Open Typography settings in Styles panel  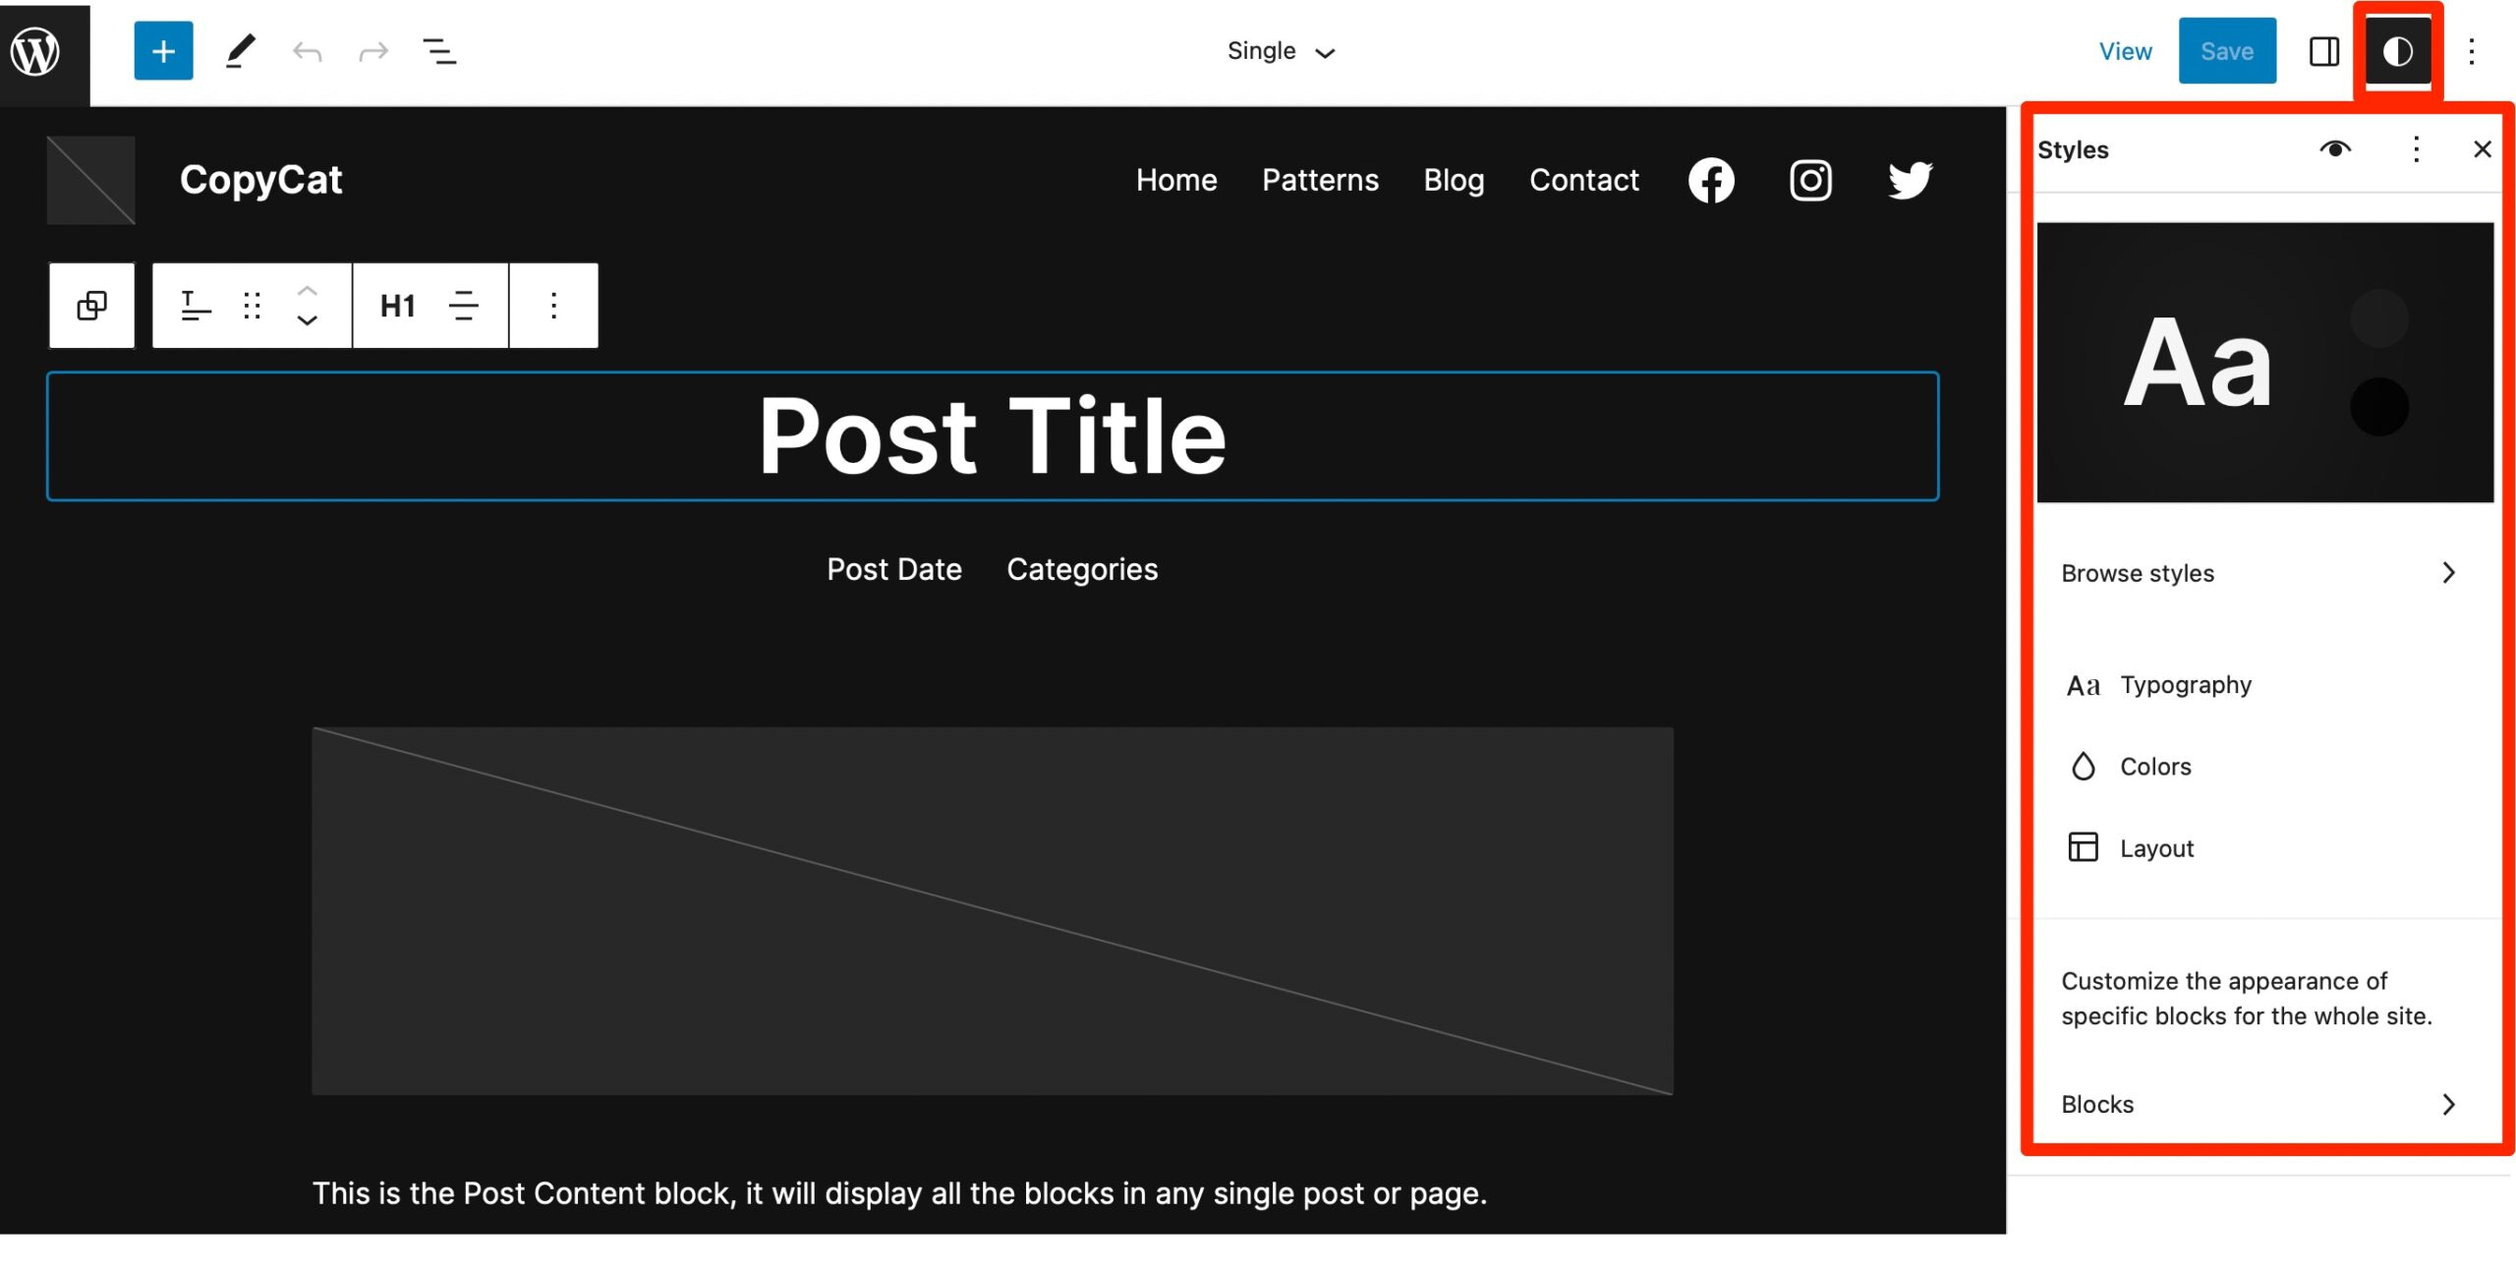[2184, 684]
